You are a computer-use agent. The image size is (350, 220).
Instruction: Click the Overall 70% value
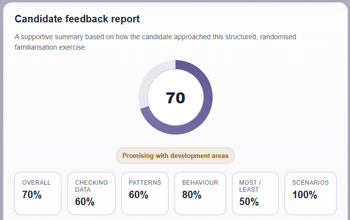click(x=32, y=195)
